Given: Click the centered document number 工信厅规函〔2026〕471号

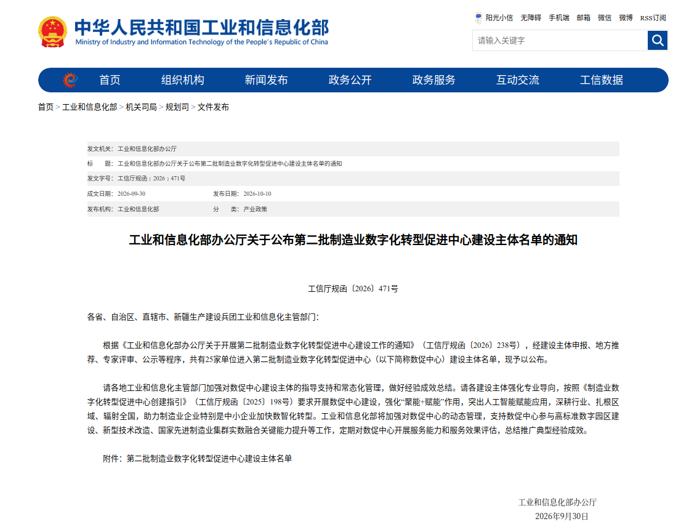Looking at the screenshot, I should [x=353, y=288].
